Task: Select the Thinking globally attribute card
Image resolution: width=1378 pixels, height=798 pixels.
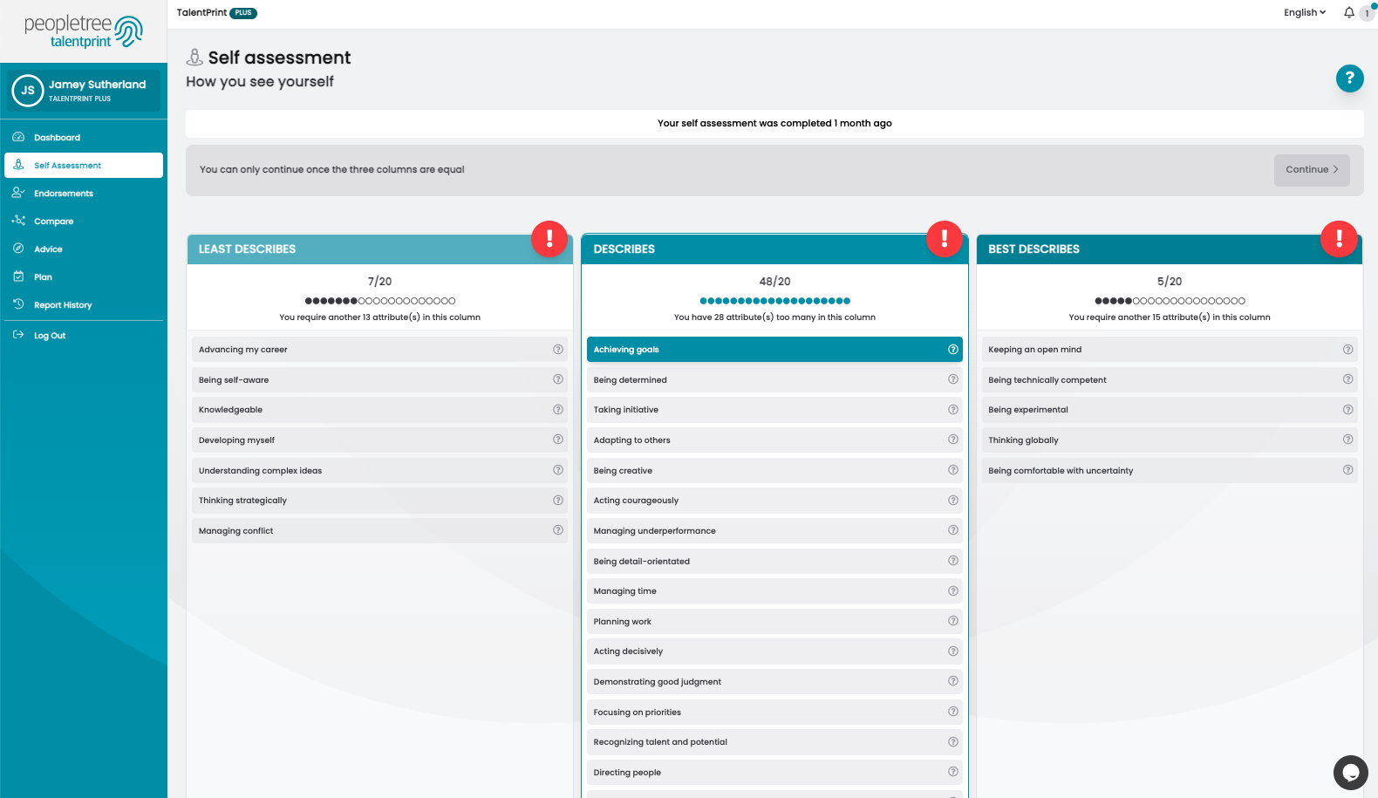Action: click(x=1170, y=440)
